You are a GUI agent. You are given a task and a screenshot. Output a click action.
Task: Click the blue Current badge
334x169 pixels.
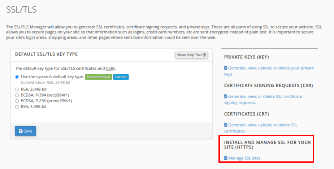coord(121,77)
